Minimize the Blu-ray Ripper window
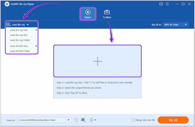 click(x=177, y=4)
